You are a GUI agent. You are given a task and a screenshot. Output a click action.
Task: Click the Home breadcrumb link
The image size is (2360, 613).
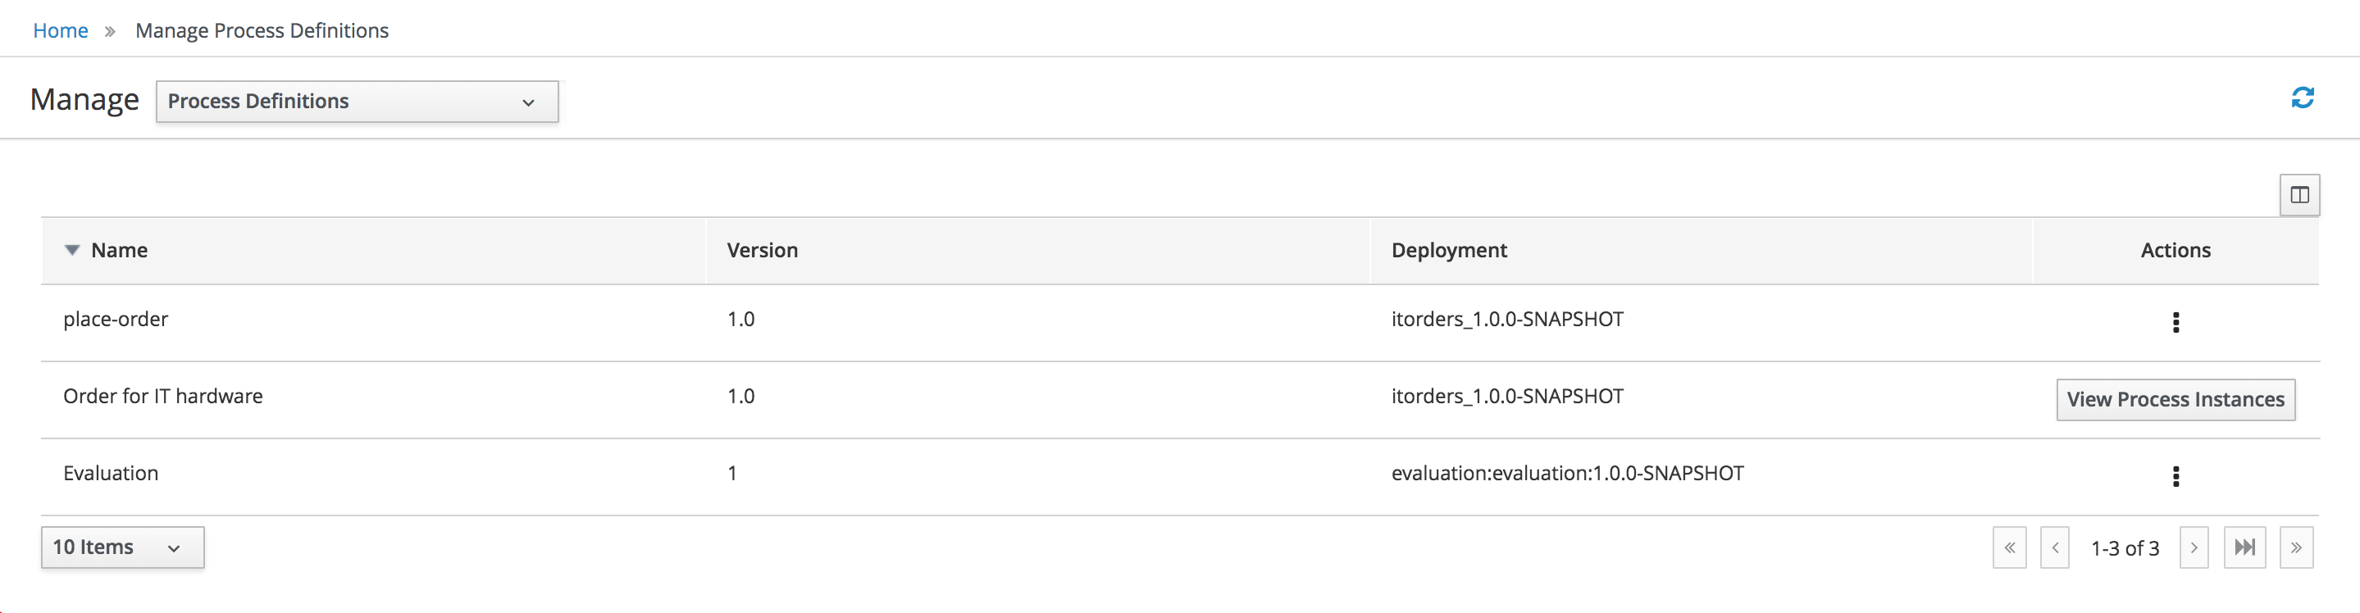click(61, 31)
